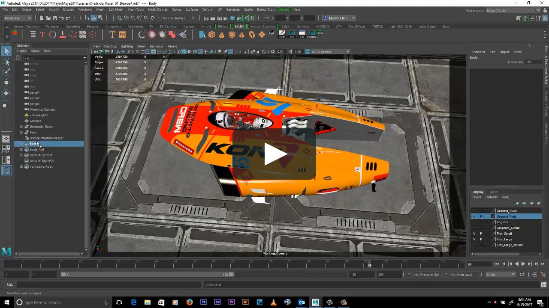Screen dimensions: 549x308
Task: Click the Undo arrow icon
Action: pyautogui.click(x=61, y=18)
